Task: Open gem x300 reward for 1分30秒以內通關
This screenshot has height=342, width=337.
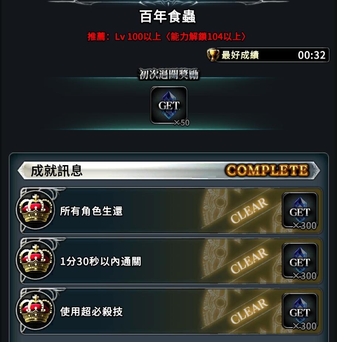Action: [300, 261]
